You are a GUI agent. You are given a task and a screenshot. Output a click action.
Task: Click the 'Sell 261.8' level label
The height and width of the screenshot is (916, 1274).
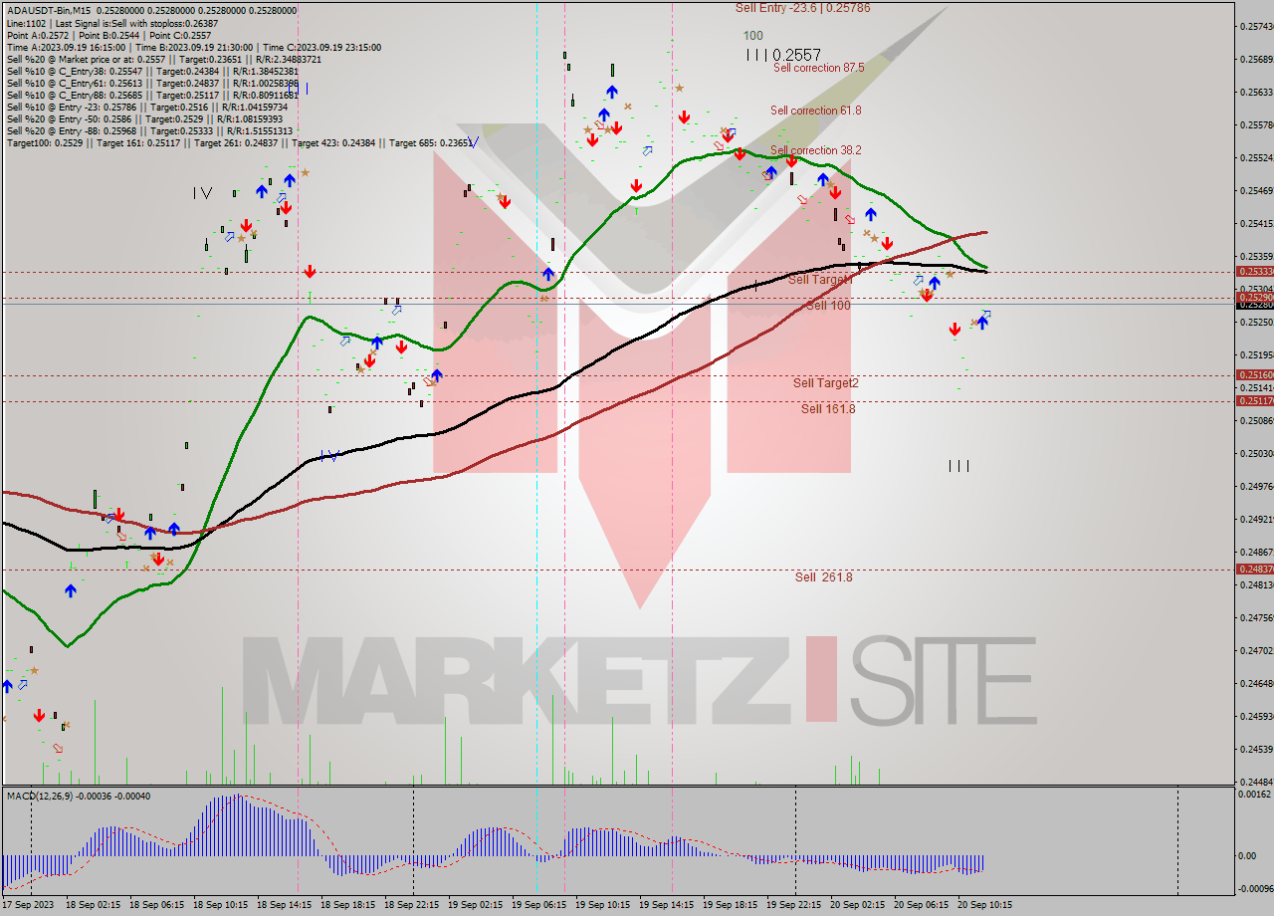pos(823,577)
